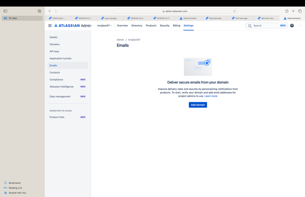Open API keys in settings sidebar
The width and height of the screenshot is (305, 197).
(x=68, y=51)
